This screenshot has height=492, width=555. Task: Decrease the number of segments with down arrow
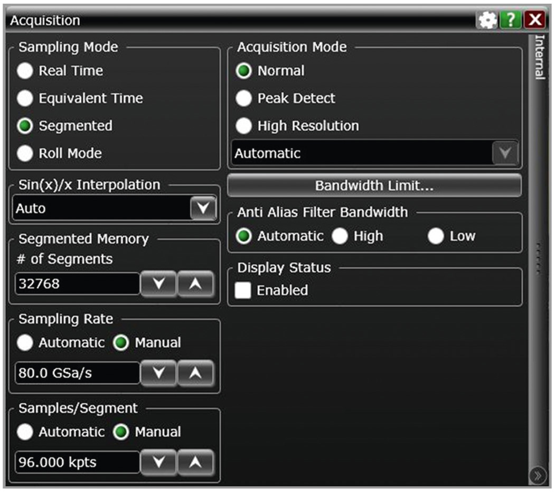click(x=158, y=284)
